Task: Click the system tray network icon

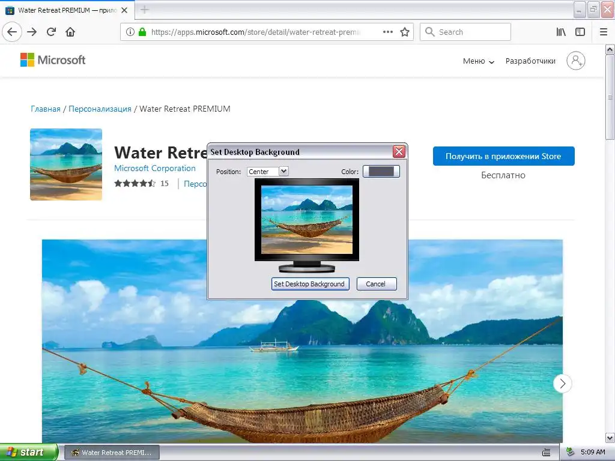Action: tap(570, 452)
